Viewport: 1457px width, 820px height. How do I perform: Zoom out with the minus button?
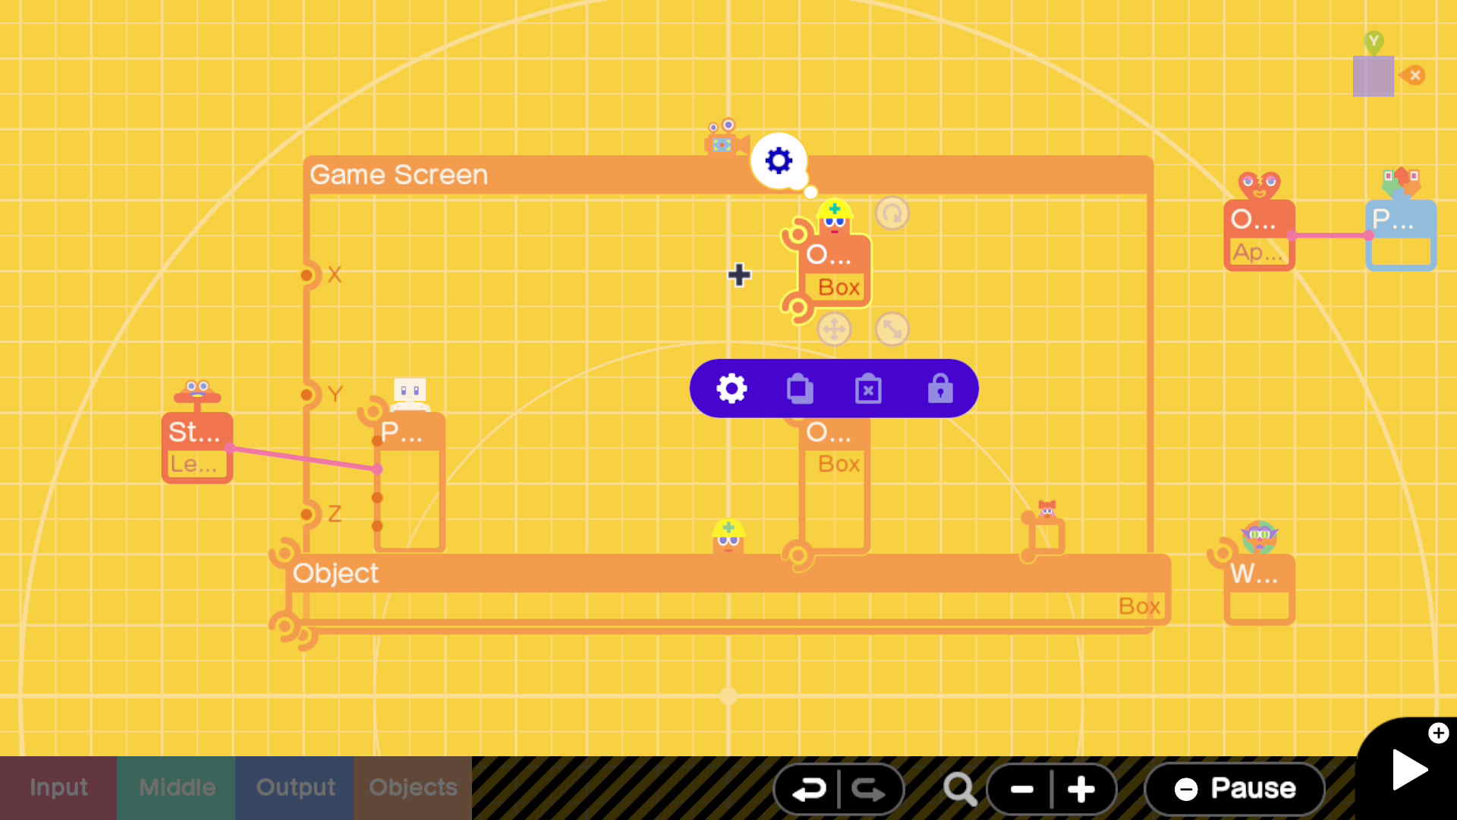coord(1021,790)
